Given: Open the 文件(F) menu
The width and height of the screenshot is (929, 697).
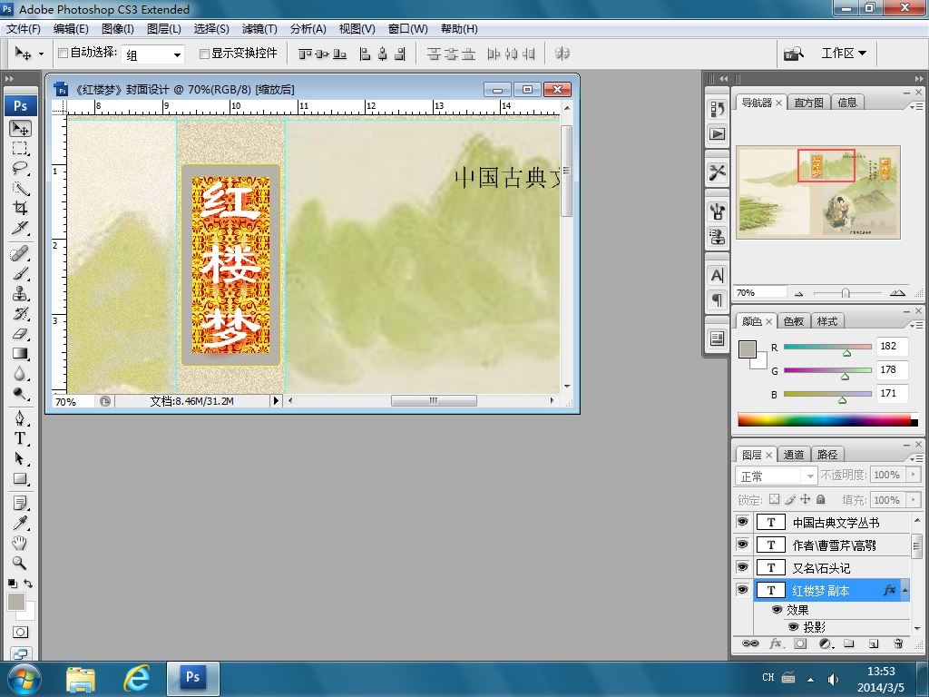Looking at the screenshot, I should 23,28.
